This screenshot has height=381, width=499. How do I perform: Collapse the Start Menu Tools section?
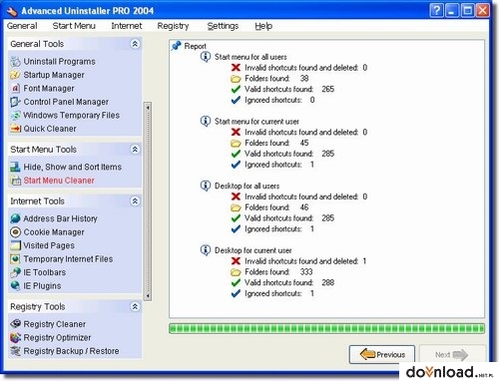click(135, 150)
